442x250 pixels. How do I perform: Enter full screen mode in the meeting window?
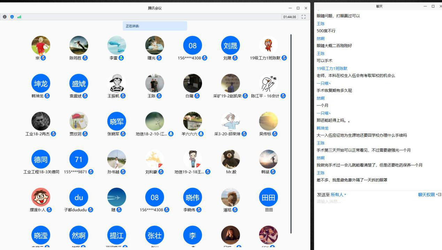click(303, 17)
